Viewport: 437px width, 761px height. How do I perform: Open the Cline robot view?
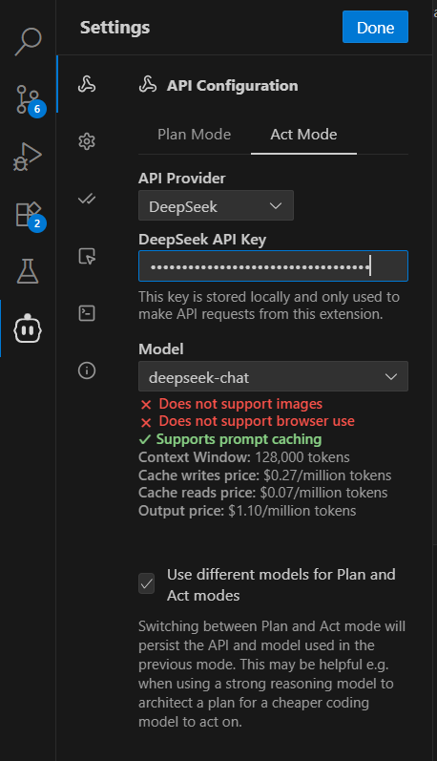click(x=28, y=328)
